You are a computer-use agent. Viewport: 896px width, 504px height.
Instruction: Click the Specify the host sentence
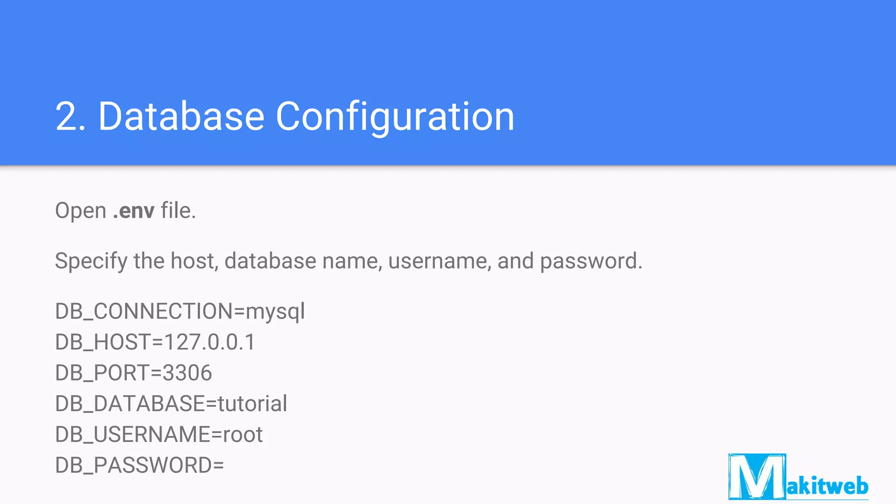click(x=348, y=261)
